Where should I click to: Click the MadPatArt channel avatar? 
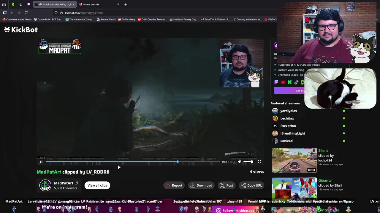45,185
